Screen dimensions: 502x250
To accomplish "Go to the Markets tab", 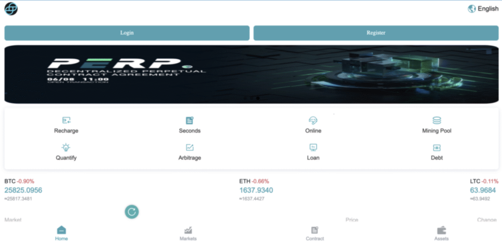I will 188,233.
